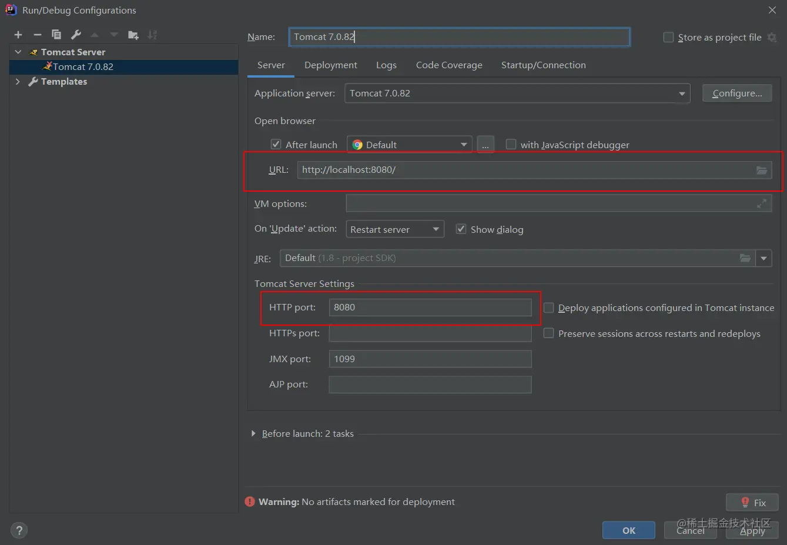Move configuration up arrow

pyautogui.click(x=95, y=35)
